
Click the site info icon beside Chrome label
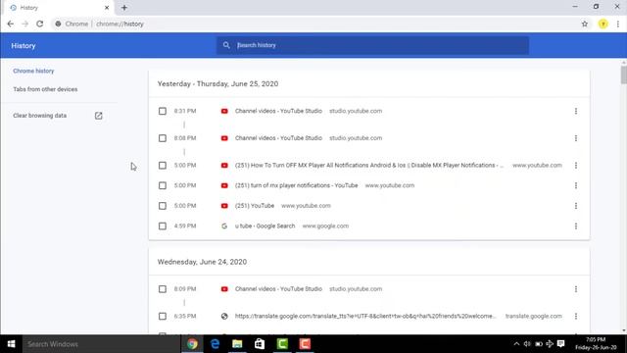58,24
